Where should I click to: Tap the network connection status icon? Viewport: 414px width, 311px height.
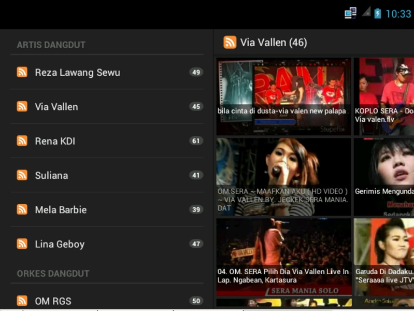coord(350,12)
